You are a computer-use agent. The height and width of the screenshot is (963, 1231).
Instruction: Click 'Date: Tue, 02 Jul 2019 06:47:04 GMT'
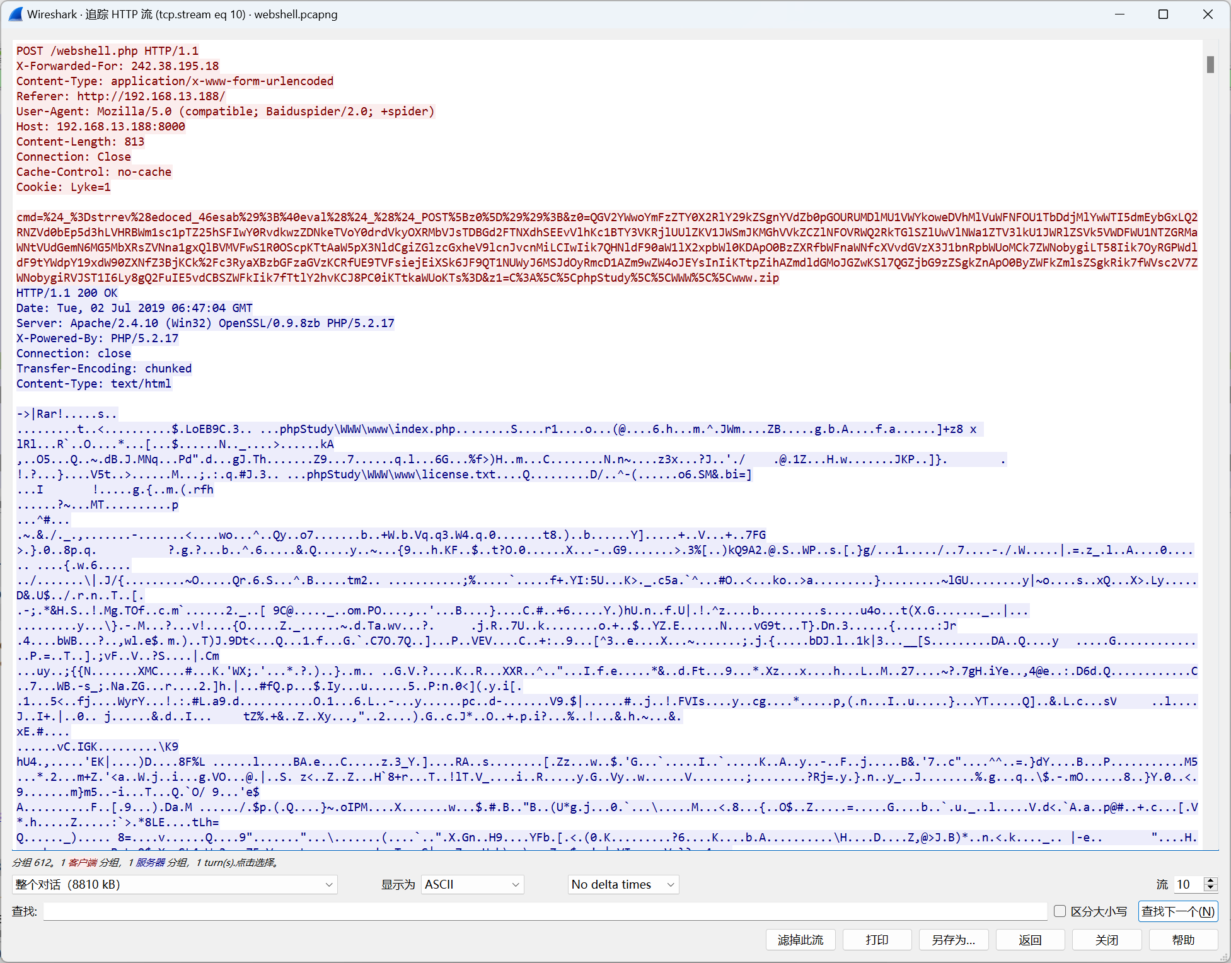tap(134, 308)
